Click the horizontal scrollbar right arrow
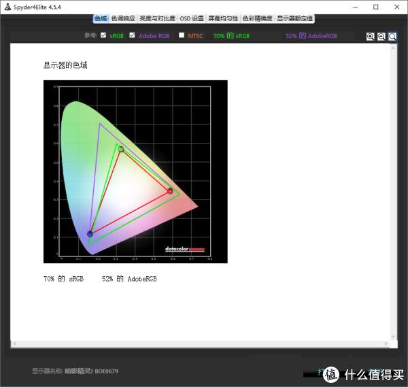This screenshot has height=387, width=408. pos(386,343)
